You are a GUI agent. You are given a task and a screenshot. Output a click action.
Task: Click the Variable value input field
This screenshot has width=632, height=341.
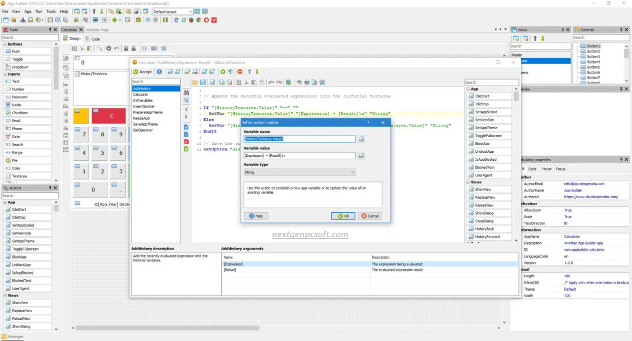pyautogui.click(x=299, y=156)
